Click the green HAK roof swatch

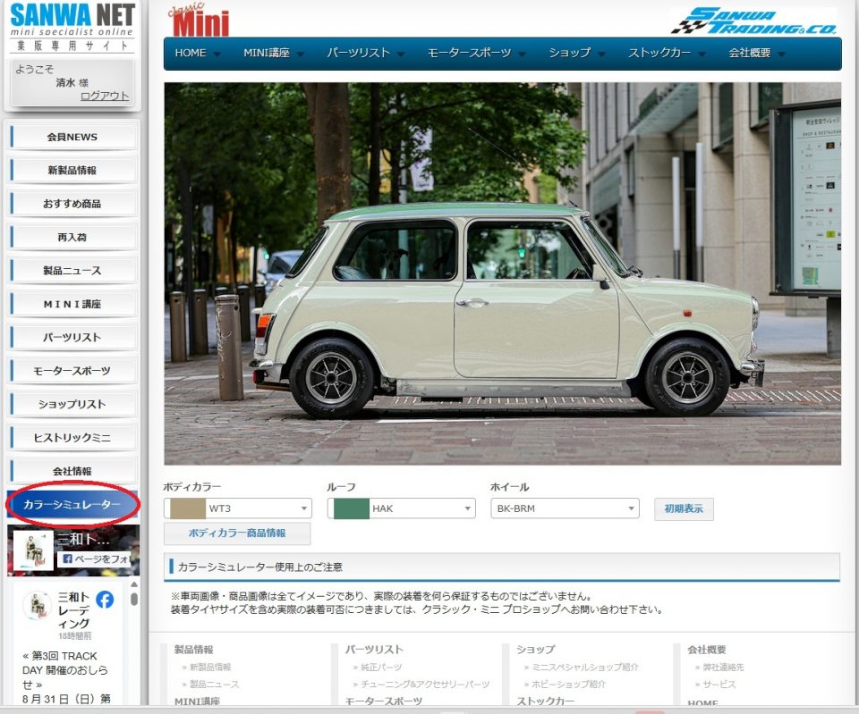352,508
